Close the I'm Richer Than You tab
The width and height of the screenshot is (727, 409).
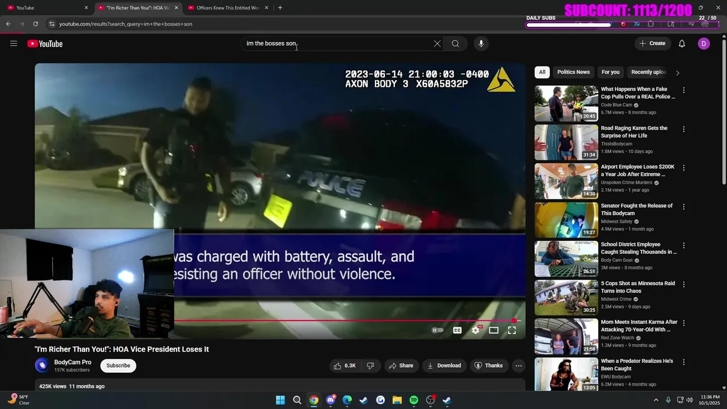click(x=176, y=8)
